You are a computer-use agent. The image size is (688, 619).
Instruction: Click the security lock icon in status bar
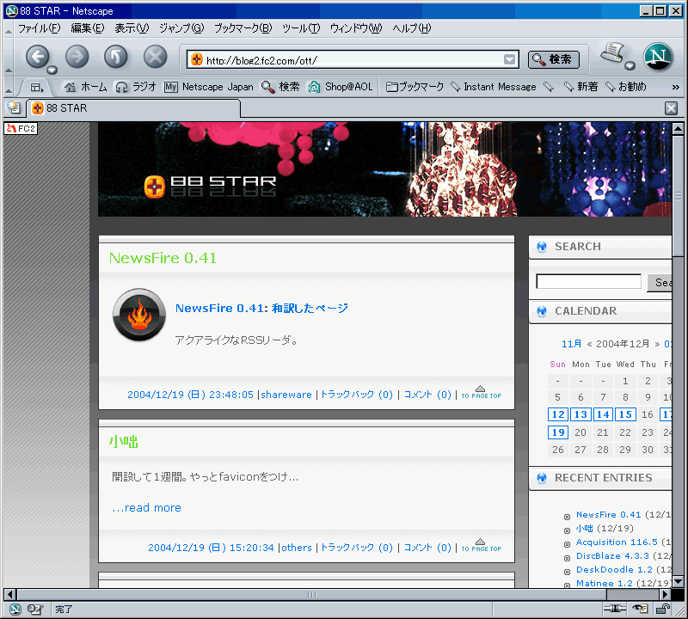point(663,609)
